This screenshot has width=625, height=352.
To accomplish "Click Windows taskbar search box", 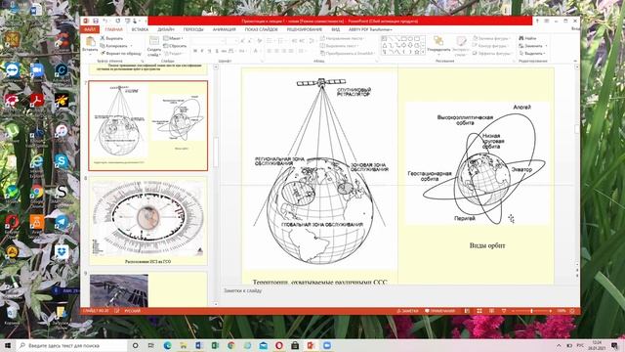I will click(x=71, y=345).
